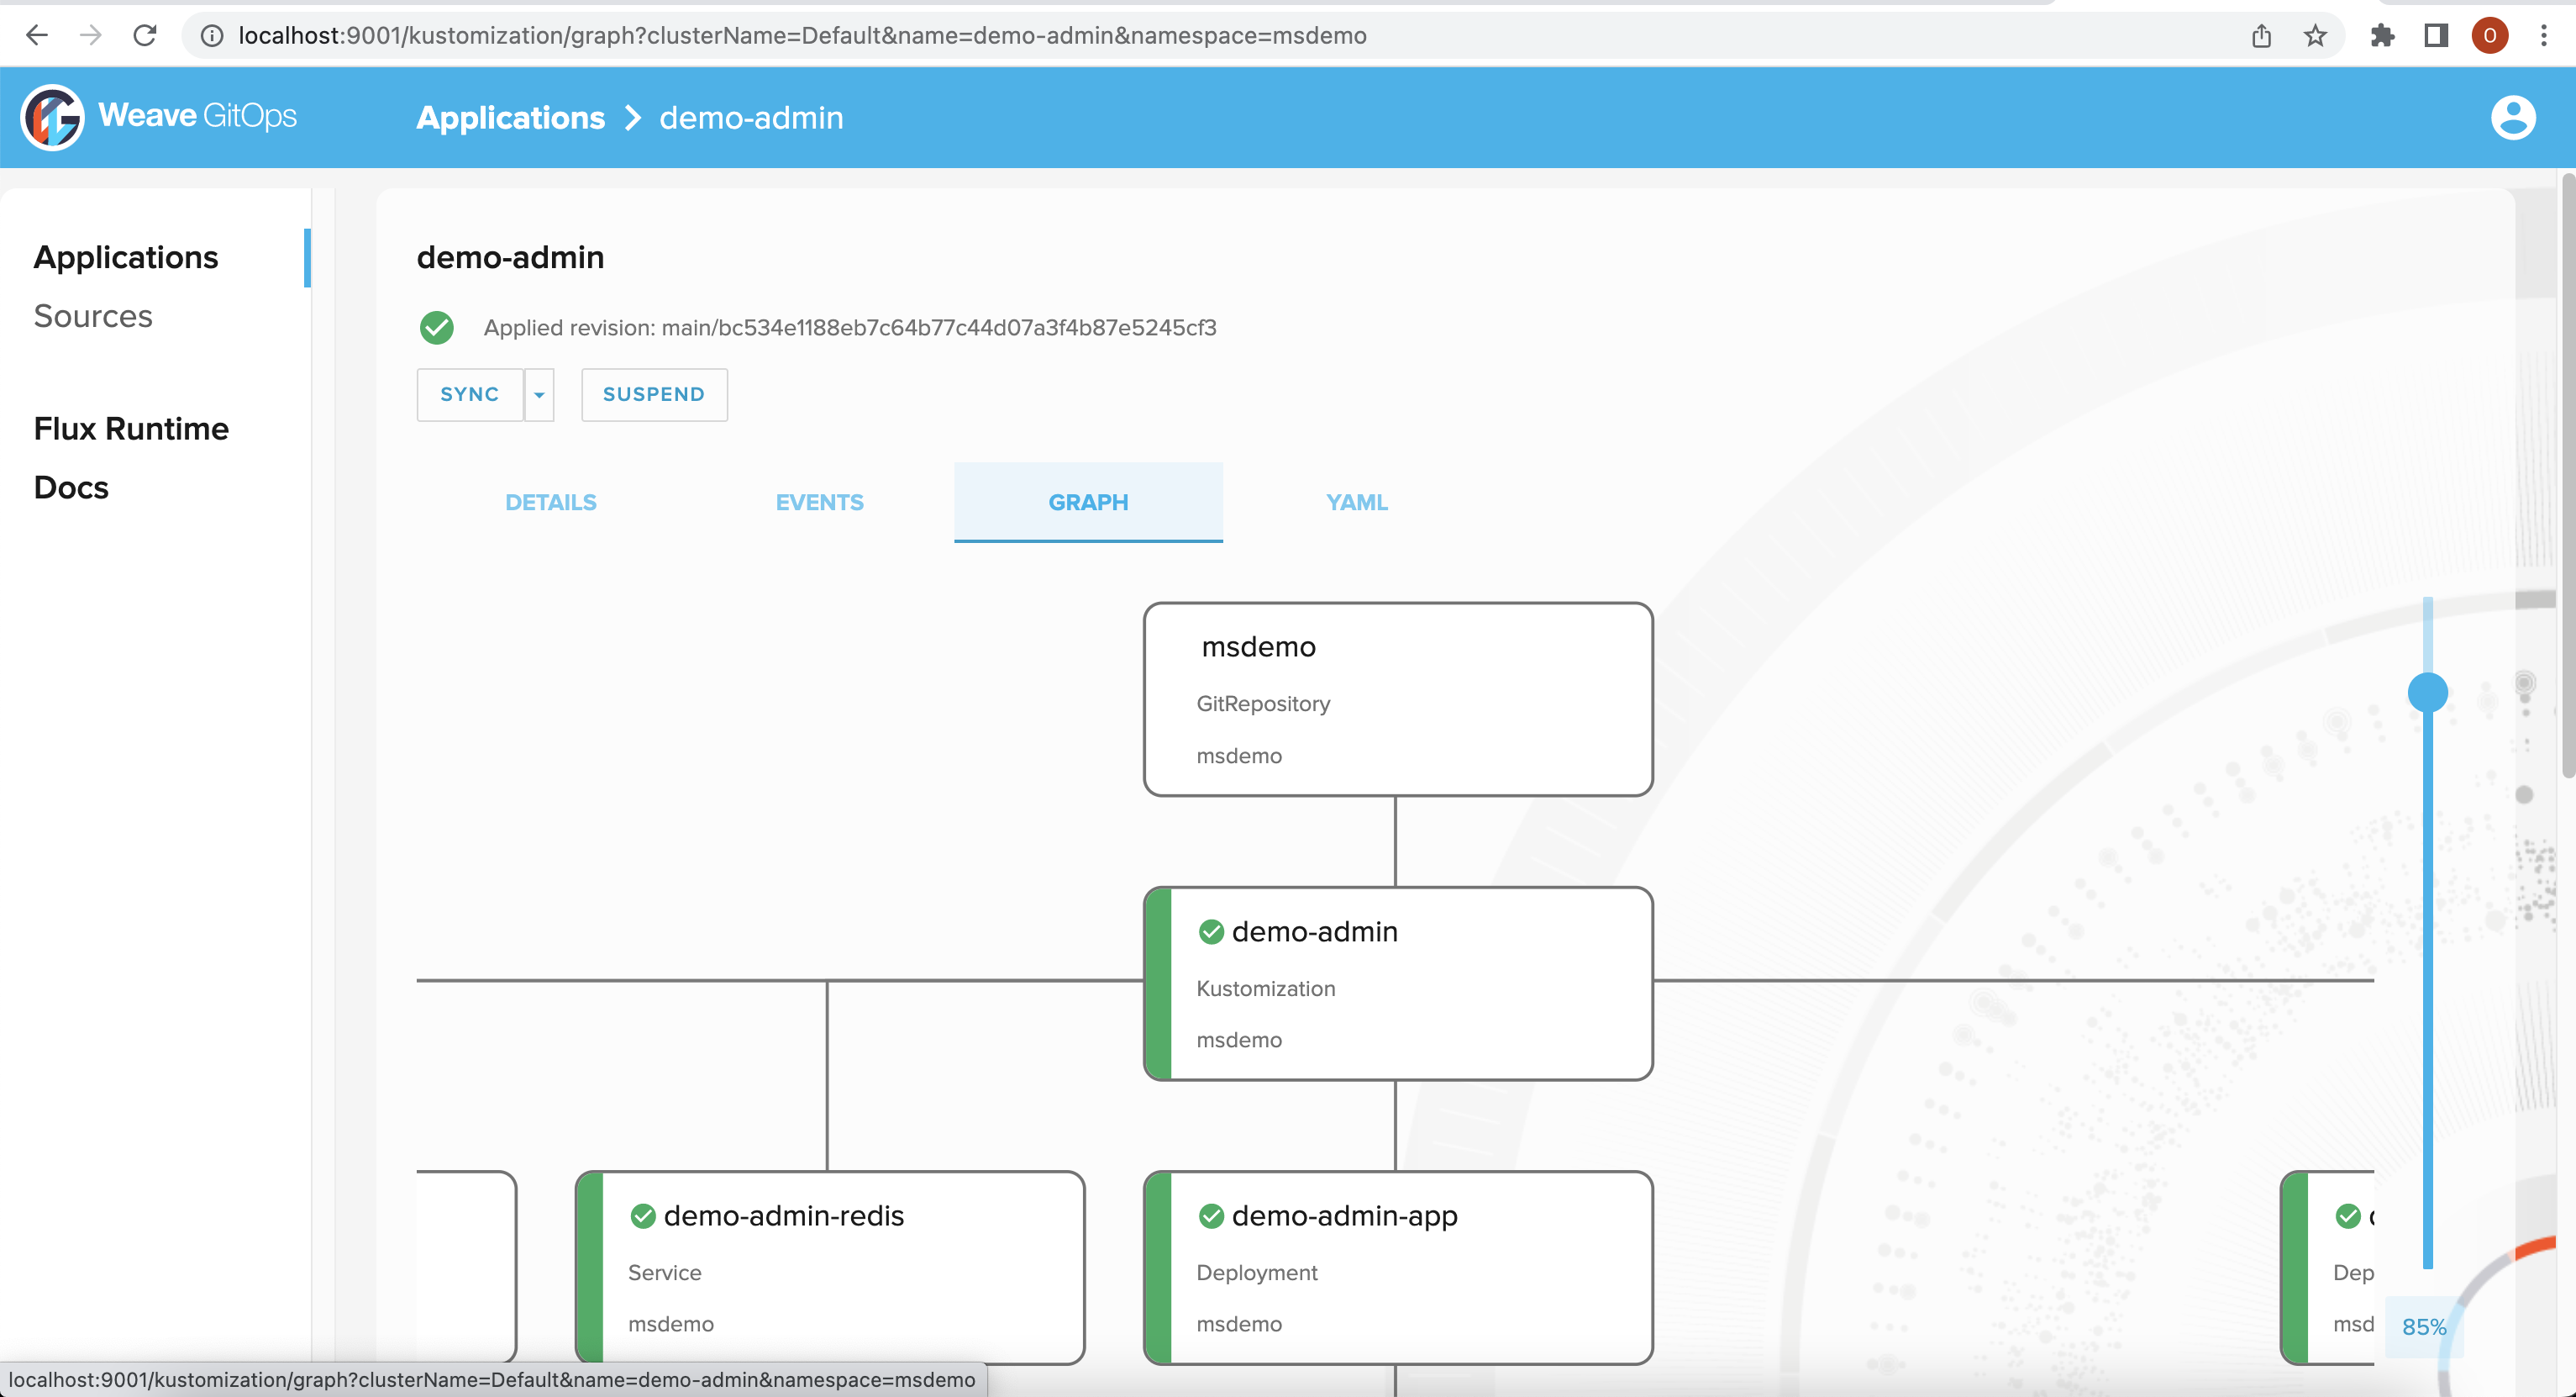Open Sources in the left navigation
Viewport: 2576px width, 1397px height.
93,316
